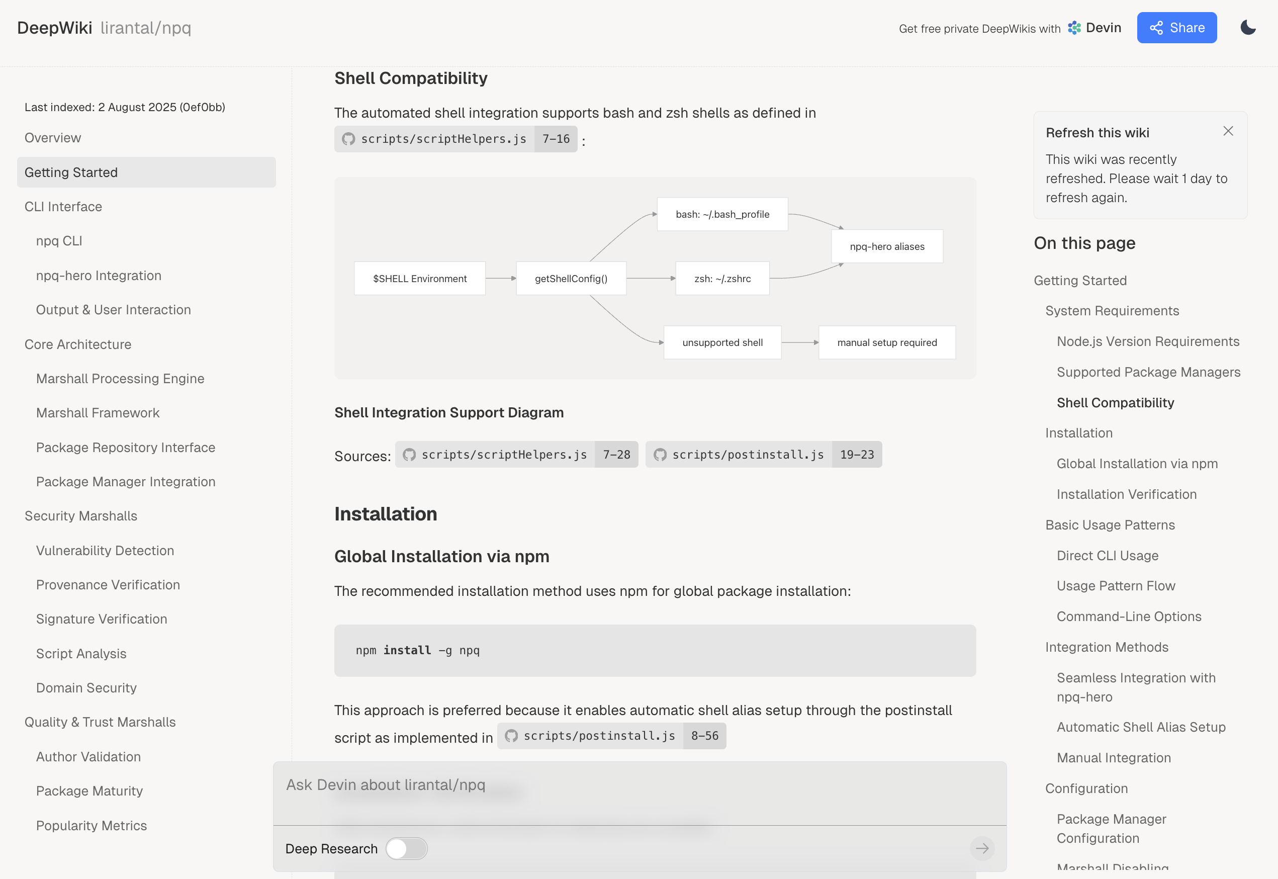This screenshot has width=1278, height=879.
Task: Jump to Package Manager Configuration
Action: (1111, 828)
